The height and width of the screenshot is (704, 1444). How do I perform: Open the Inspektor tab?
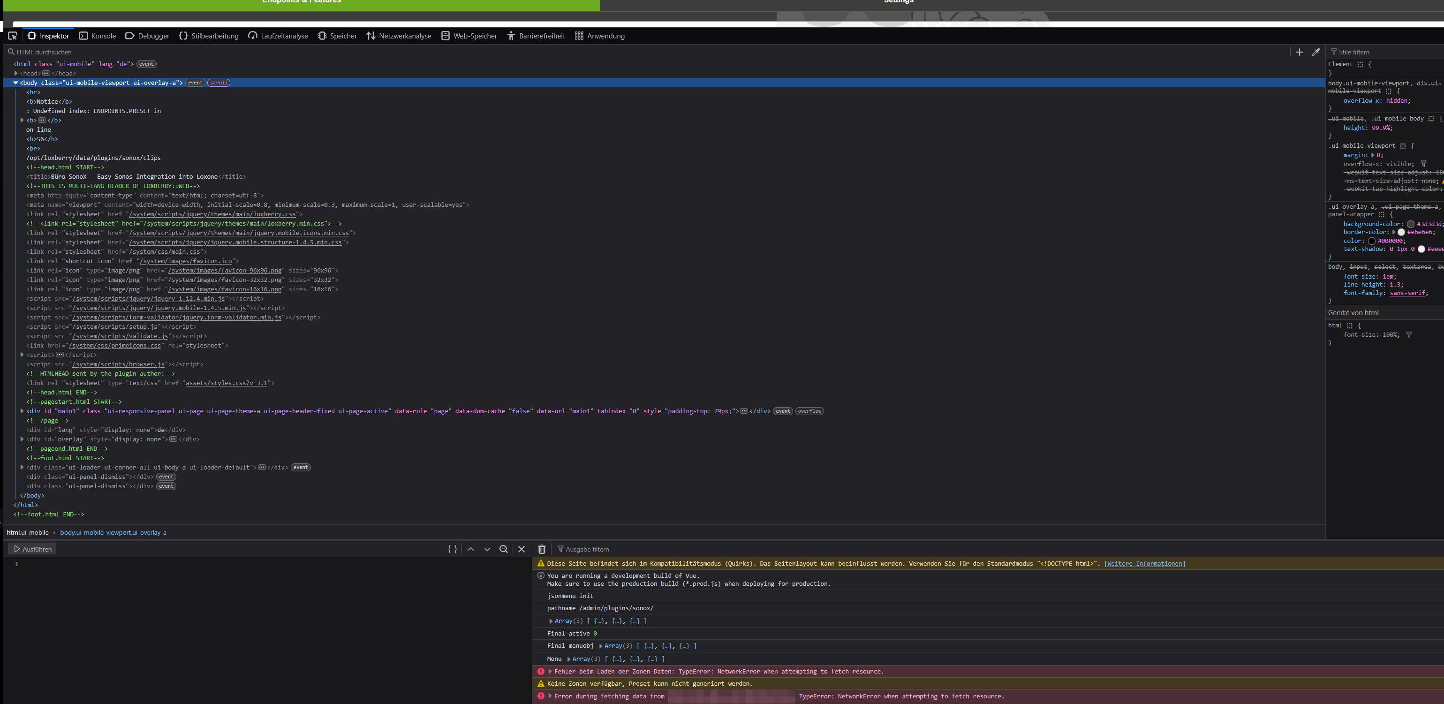[x=49, y=36]
